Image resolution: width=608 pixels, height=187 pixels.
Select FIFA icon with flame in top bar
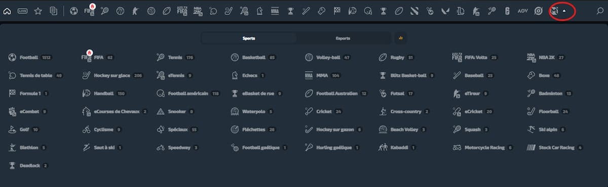(90, 10)
